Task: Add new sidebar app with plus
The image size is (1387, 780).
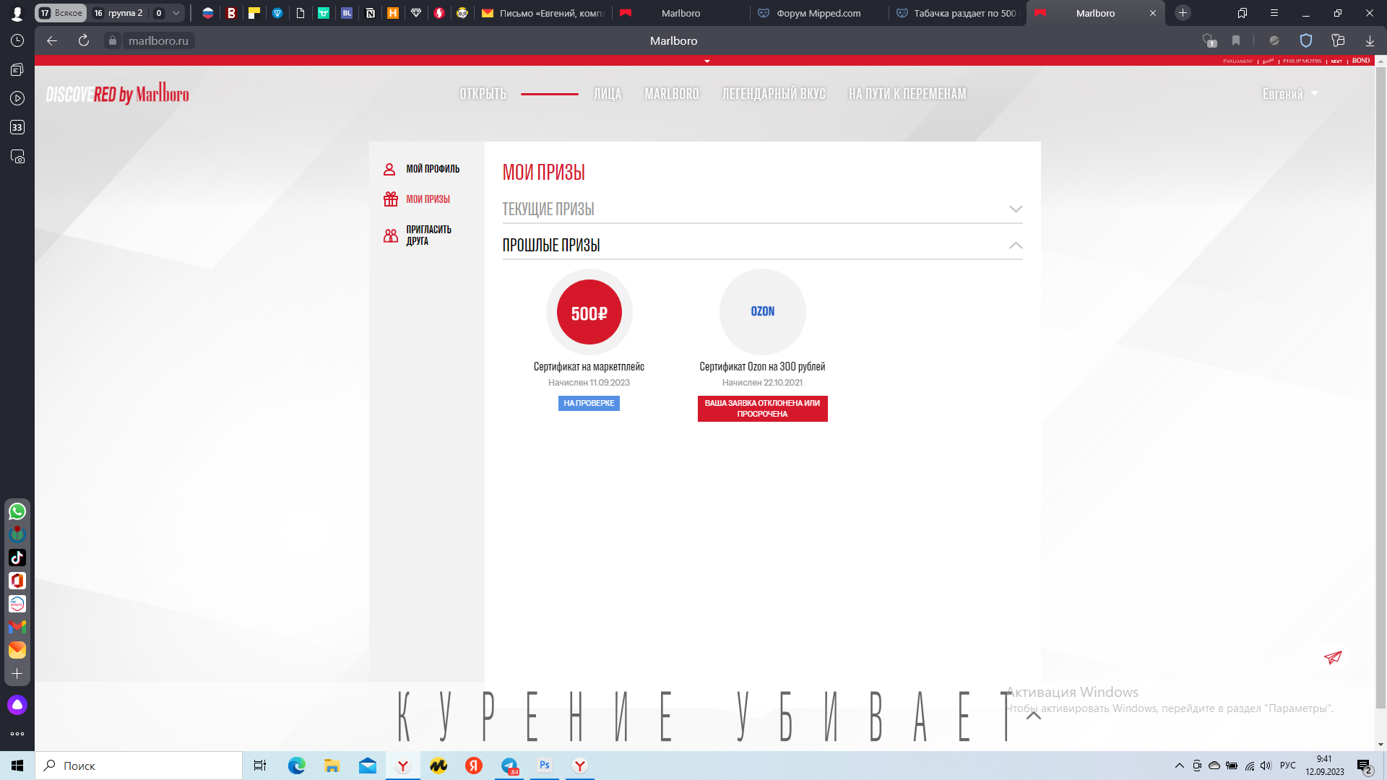Action: pyautogui.click(x=17, y=673)
